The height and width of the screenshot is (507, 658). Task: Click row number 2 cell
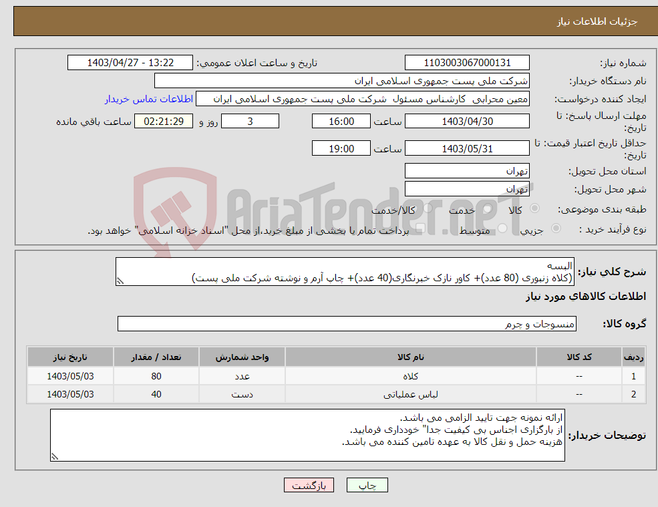click(x=633, y=394)
